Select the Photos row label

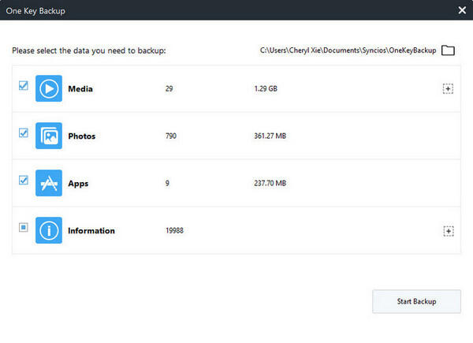point(82,136)
